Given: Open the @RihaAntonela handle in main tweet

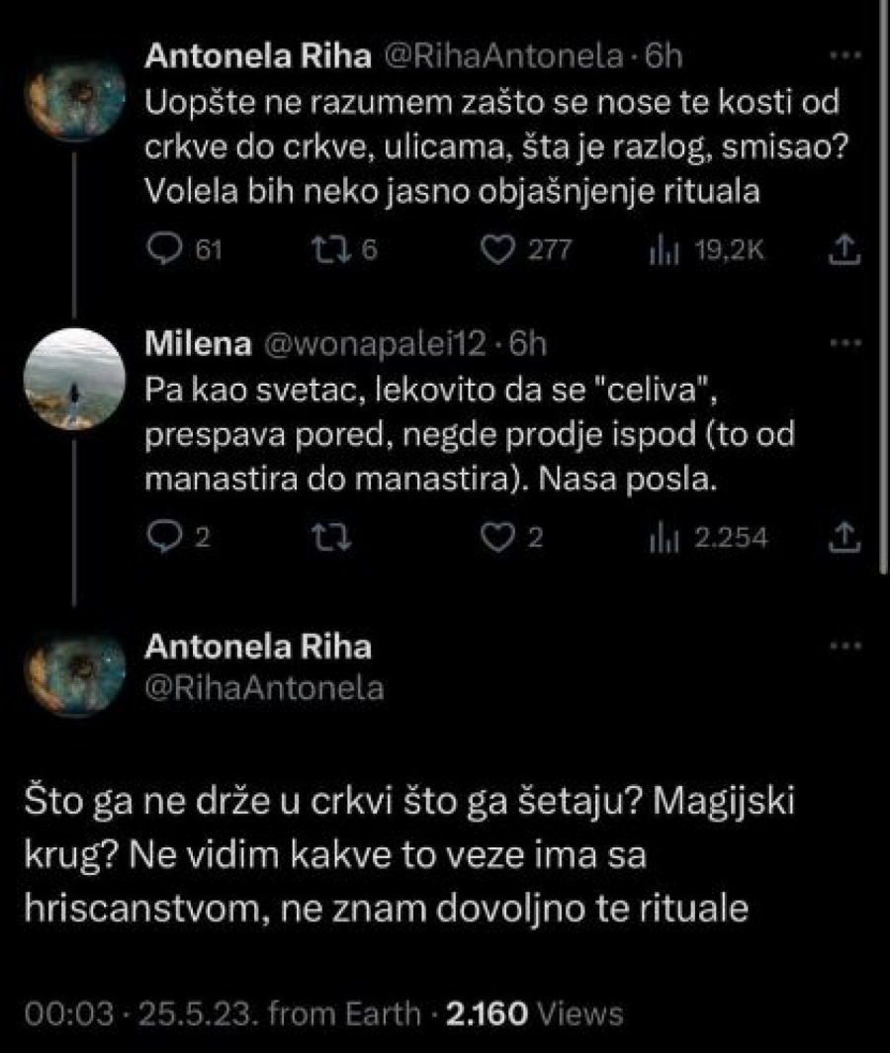Looking at the screenshot, I should (x=264, y=687).
